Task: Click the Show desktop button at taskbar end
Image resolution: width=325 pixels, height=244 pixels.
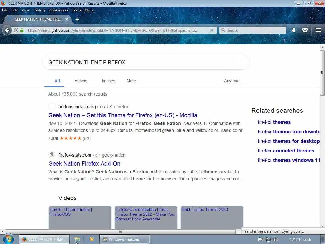Action: click(x=323, y=239)
